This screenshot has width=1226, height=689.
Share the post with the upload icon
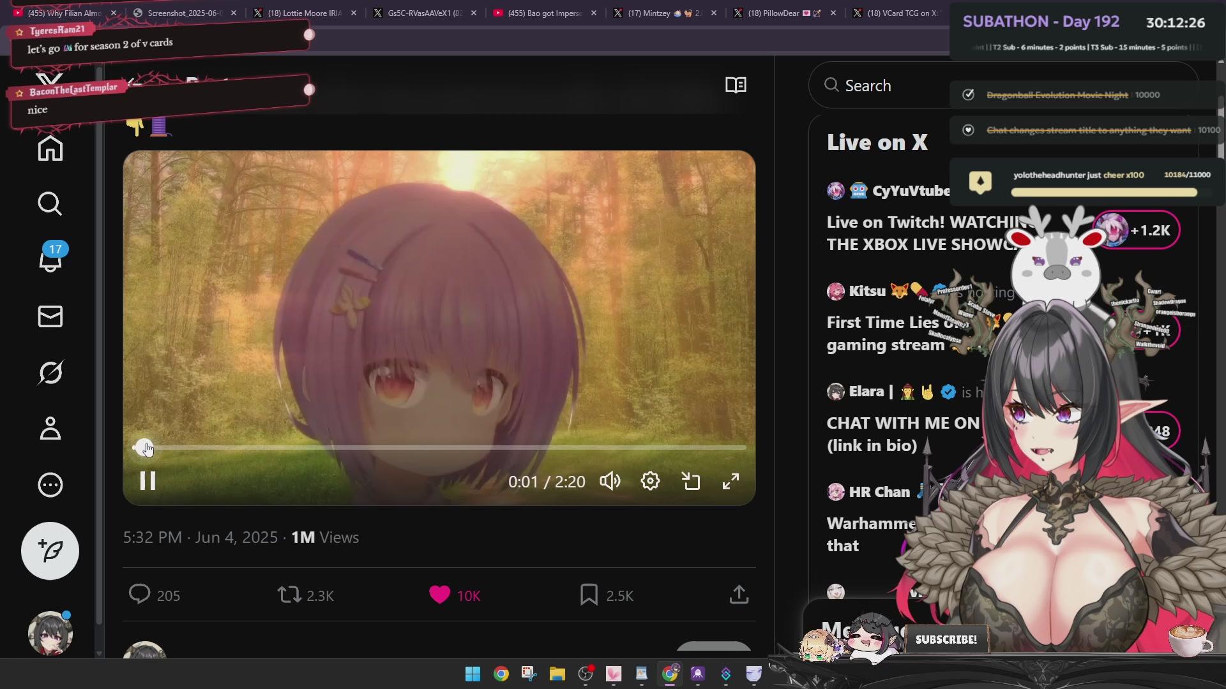pos(739,595)
